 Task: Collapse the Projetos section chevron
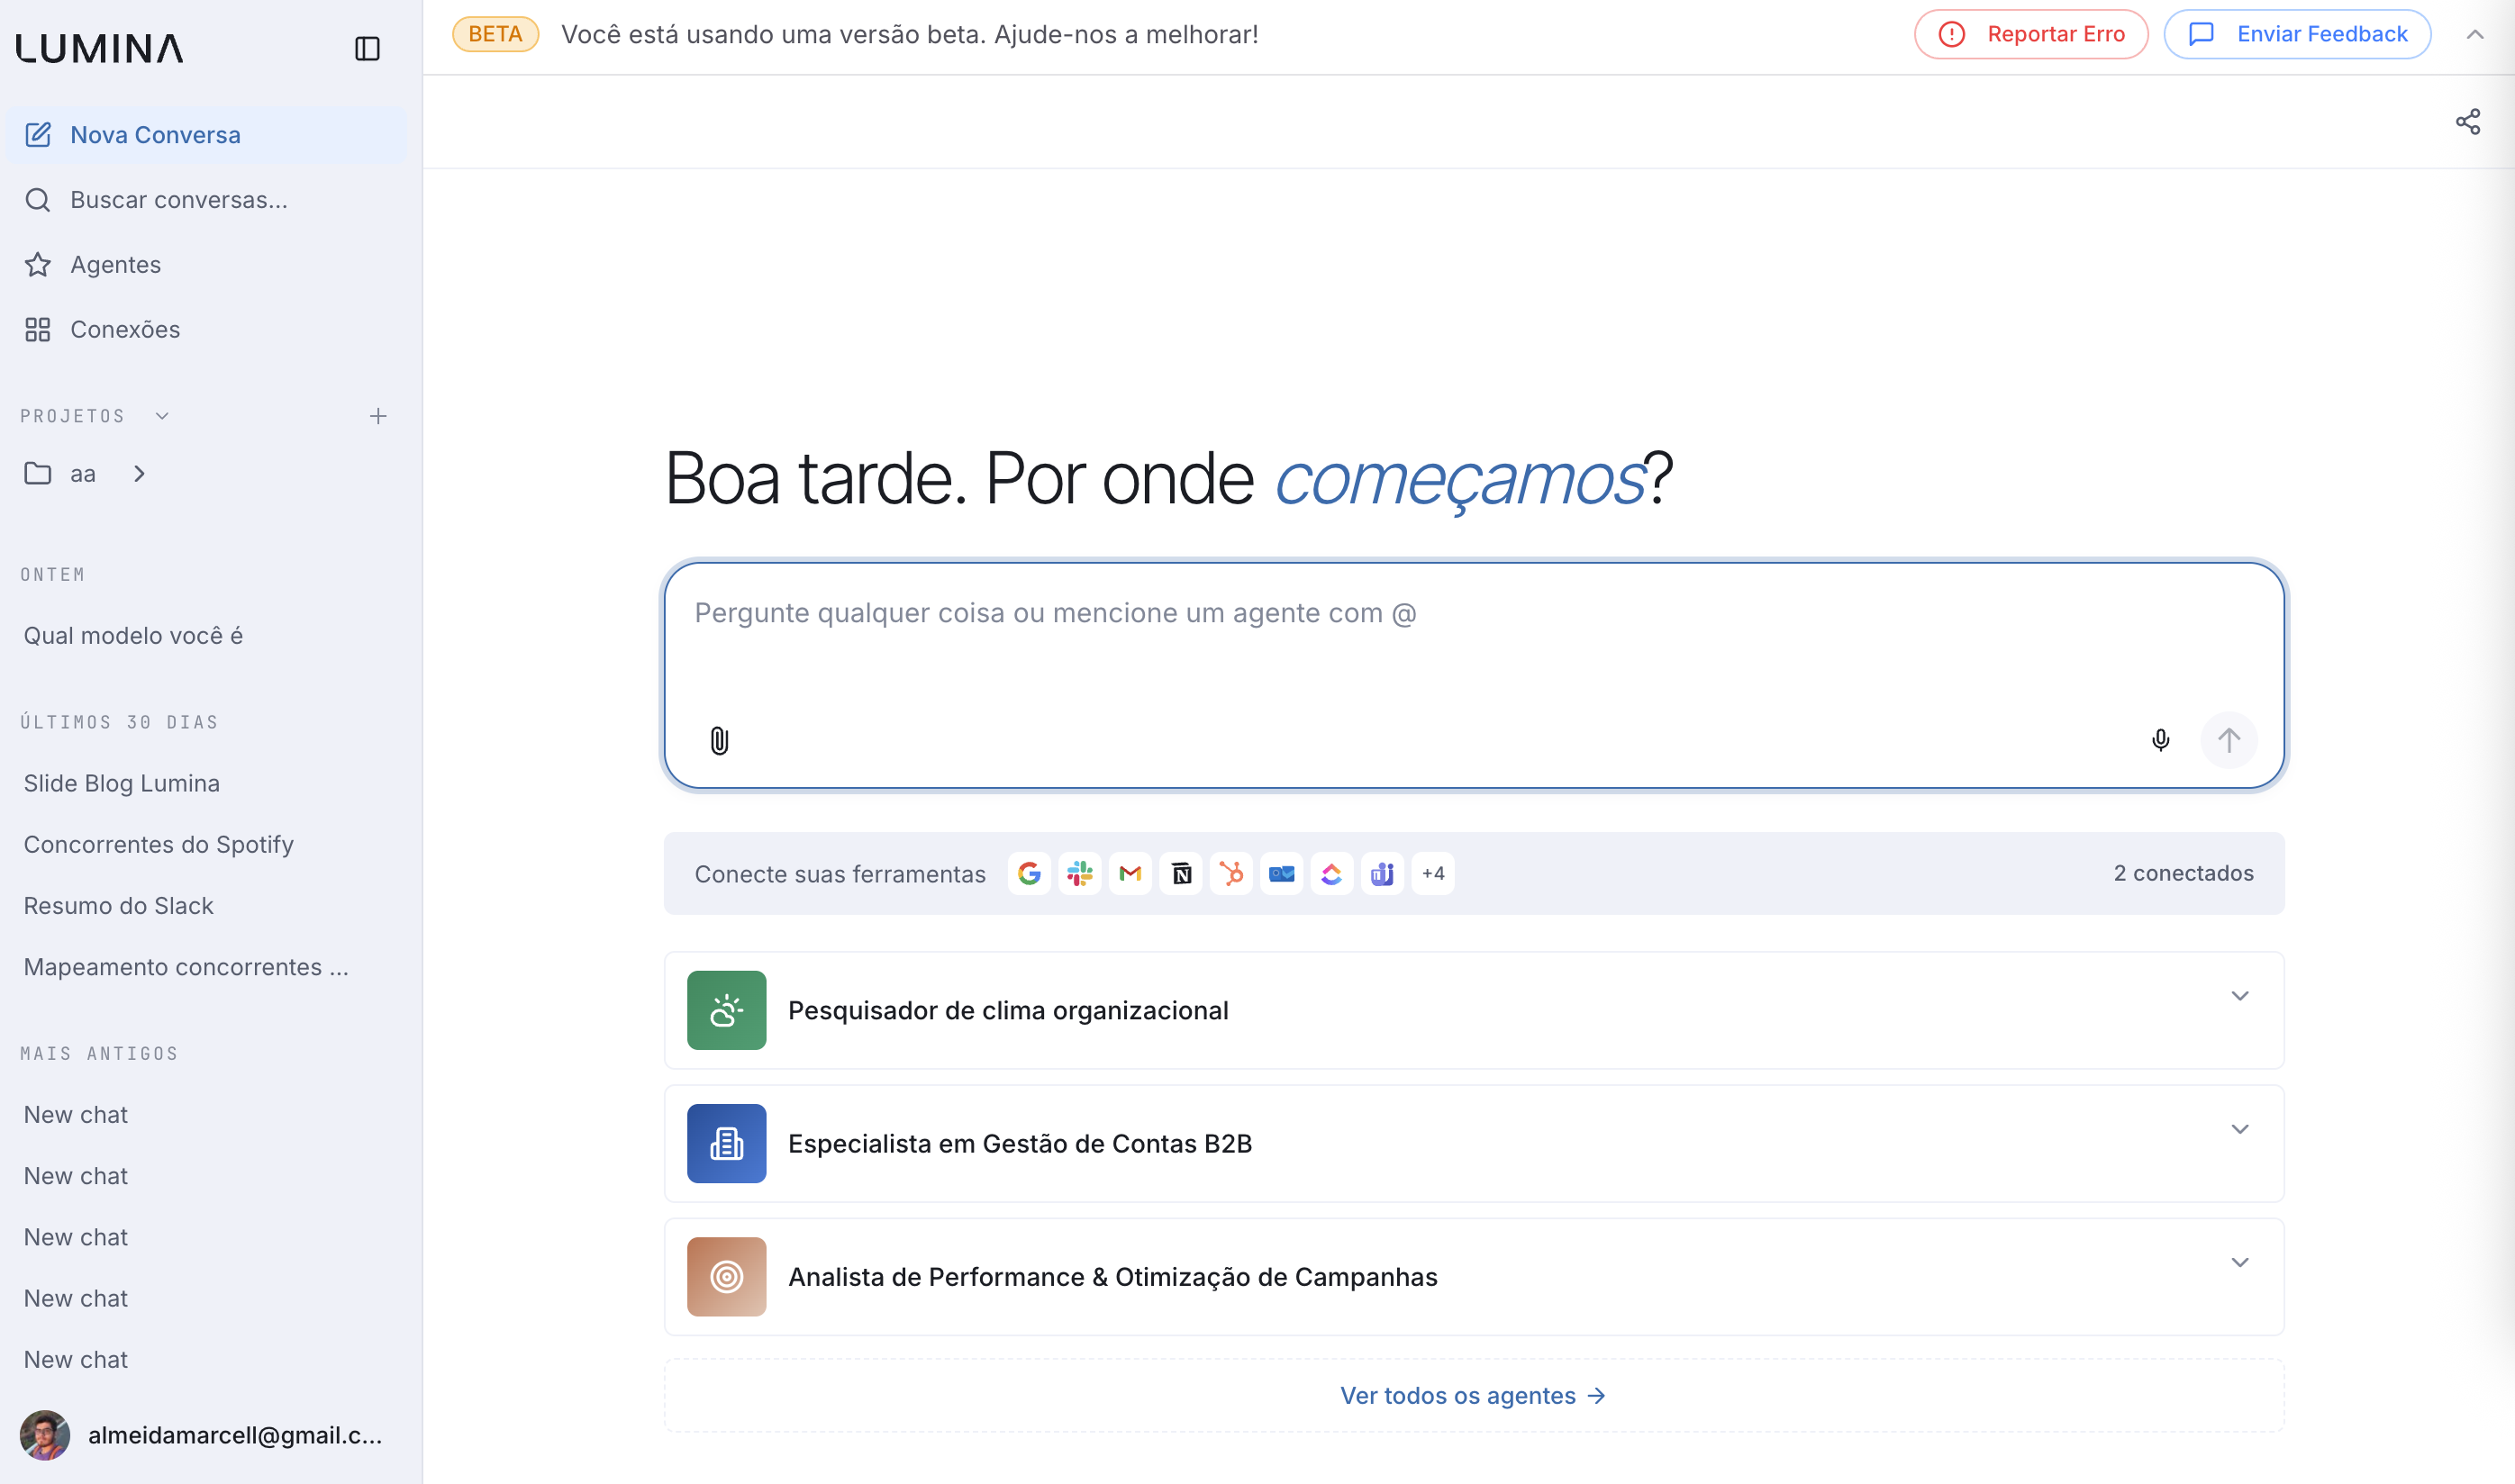point(162,416)
